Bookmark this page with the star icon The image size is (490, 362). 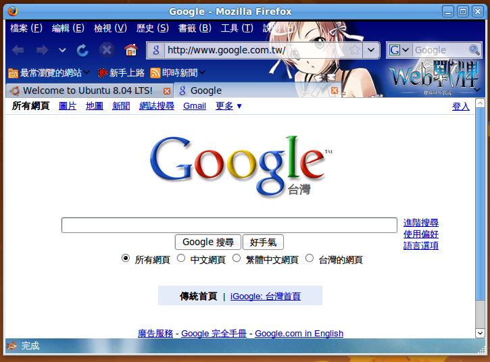355,50
